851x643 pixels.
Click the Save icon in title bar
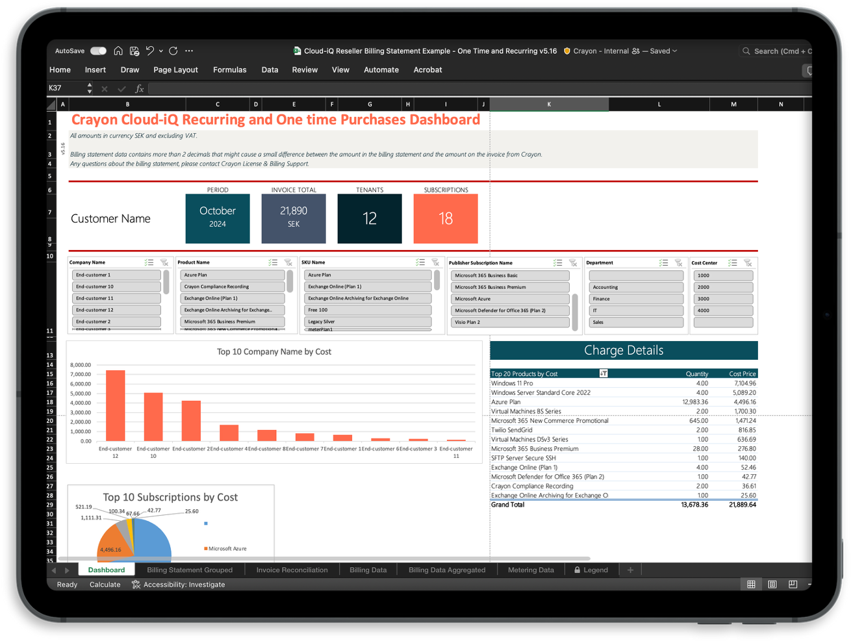point(134,51)
